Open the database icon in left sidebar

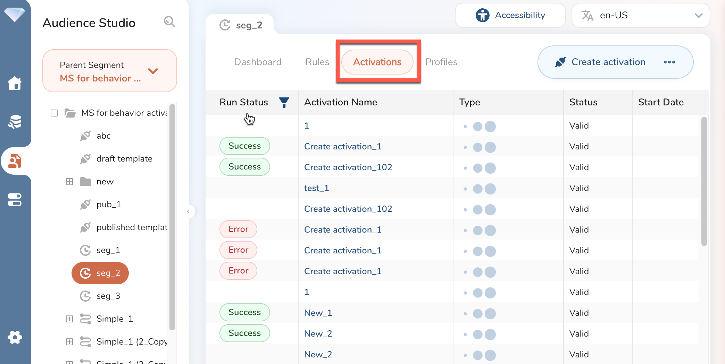tap(15, 122)
